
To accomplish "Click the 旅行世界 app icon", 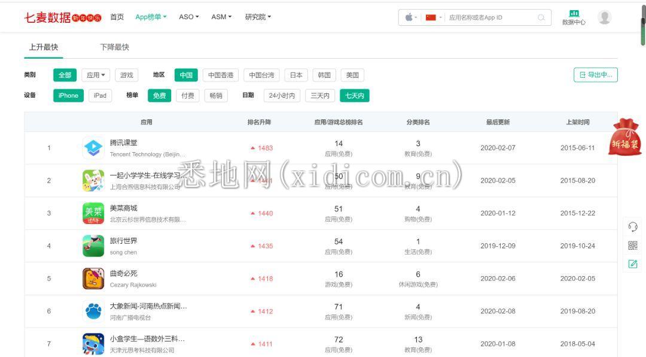I will coord(93,246).
